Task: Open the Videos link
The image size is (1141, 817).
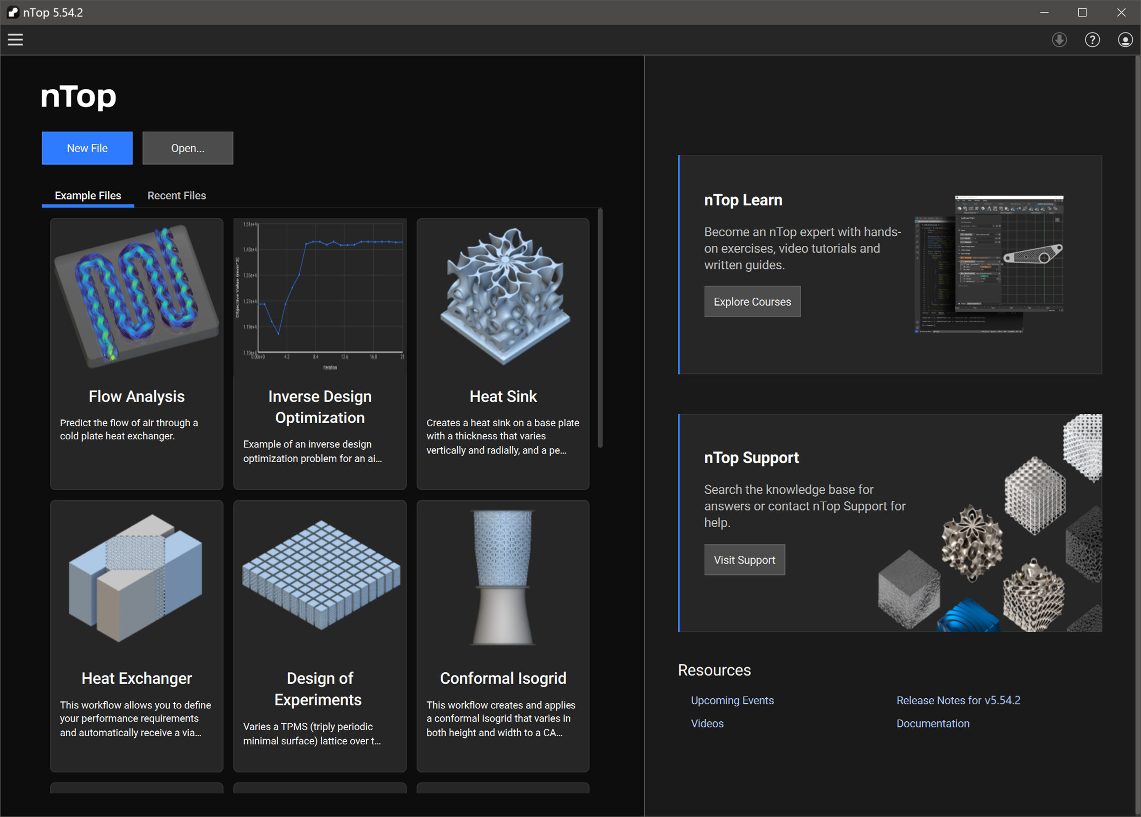Action: click(x=707, y=724)
